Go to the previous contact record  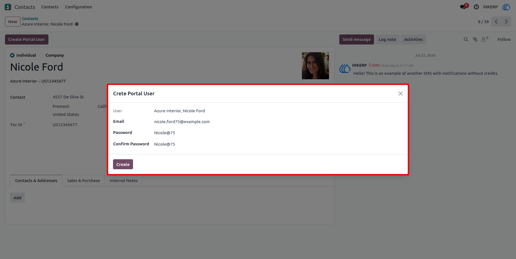[496, 22]
